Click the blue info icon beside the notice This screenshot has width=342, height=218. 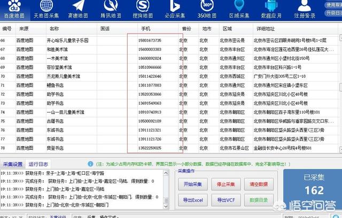90,164
